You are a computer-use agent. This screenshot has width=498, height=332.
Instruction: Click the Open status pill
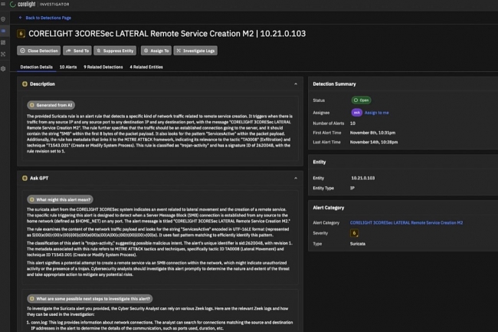pyautogui.click(x=361, y=100)
